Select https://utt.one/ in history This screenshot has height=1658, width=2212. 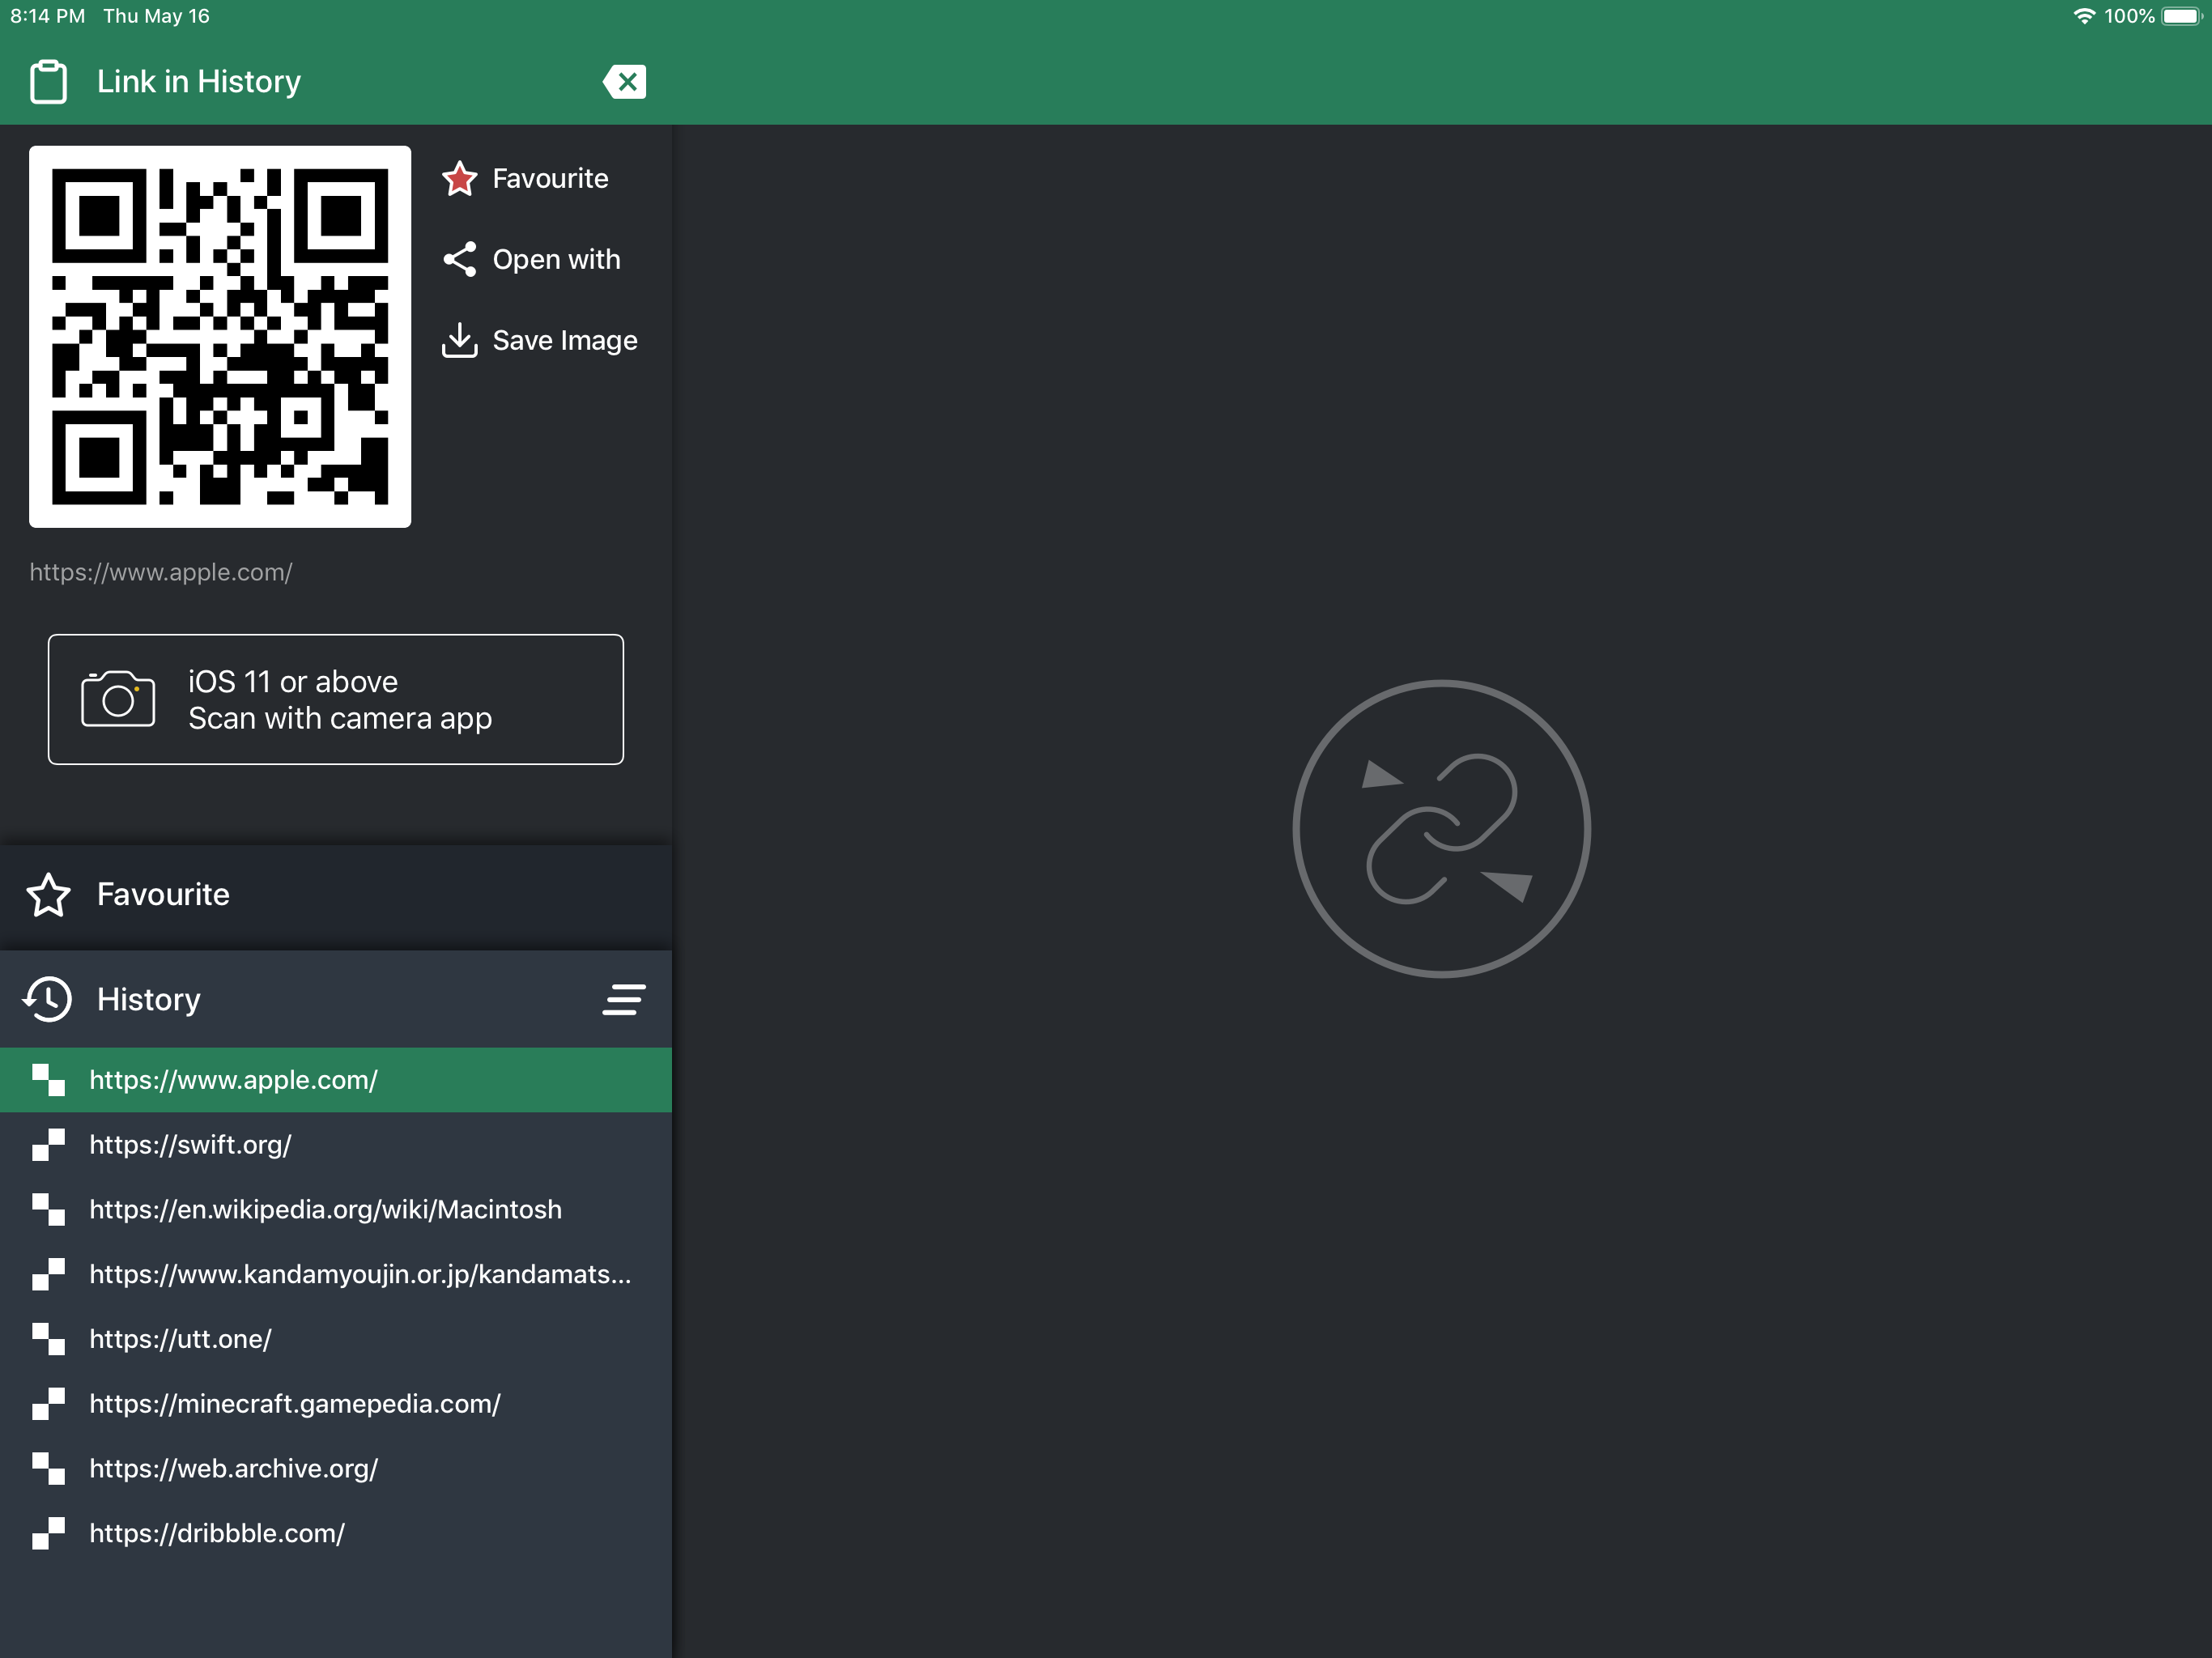(336, 1339)
